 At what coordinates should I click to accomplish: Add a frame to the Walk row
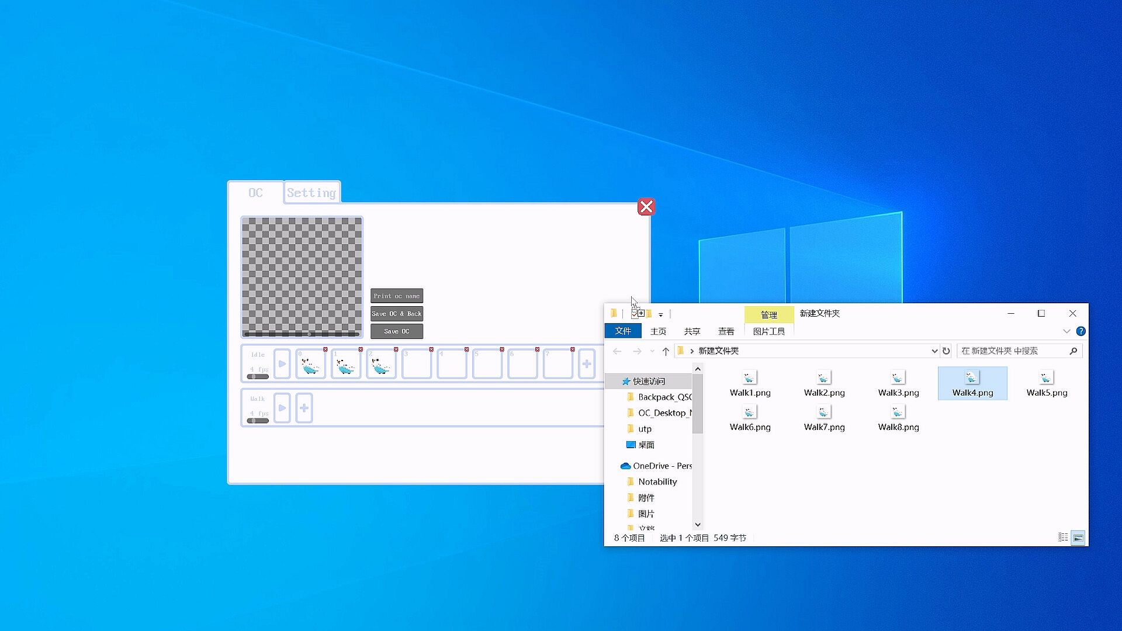(x=304, y=408)
